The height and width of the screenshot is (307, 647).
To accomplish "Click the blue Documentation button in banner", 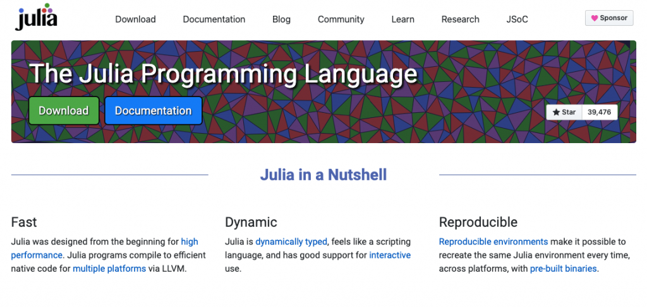I will [x=153, y=110].
